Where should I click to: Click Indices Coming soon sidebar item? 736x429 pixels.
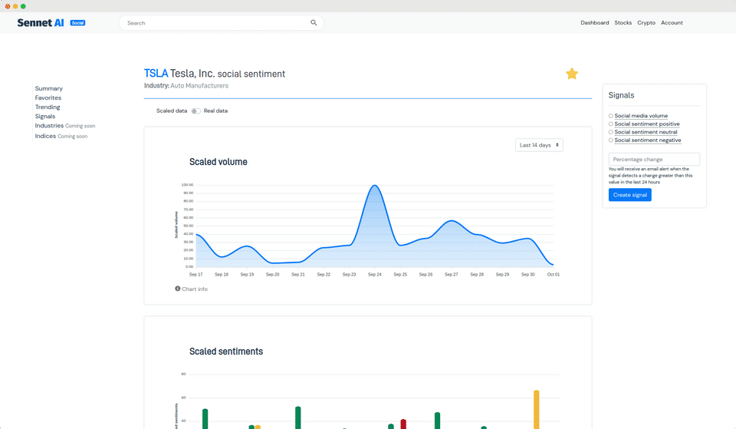(61, 137)
